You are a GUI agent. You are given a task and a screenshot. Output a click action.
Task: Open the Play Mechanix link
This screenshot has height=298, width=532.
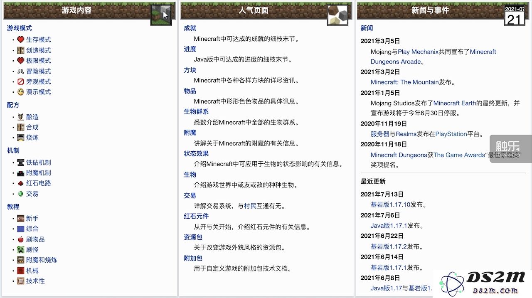(418, 52)
